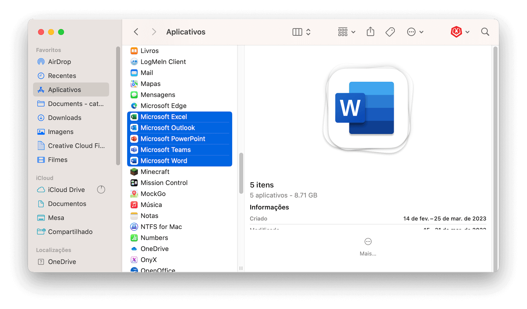Select the Mail app in the list
527x309 pixels.
coord(147,72)
